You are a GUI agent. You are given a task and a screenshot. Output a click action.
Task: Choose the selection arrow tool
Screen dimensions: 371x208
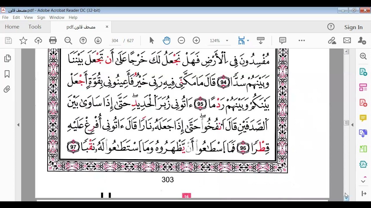[x=152, y=40]
